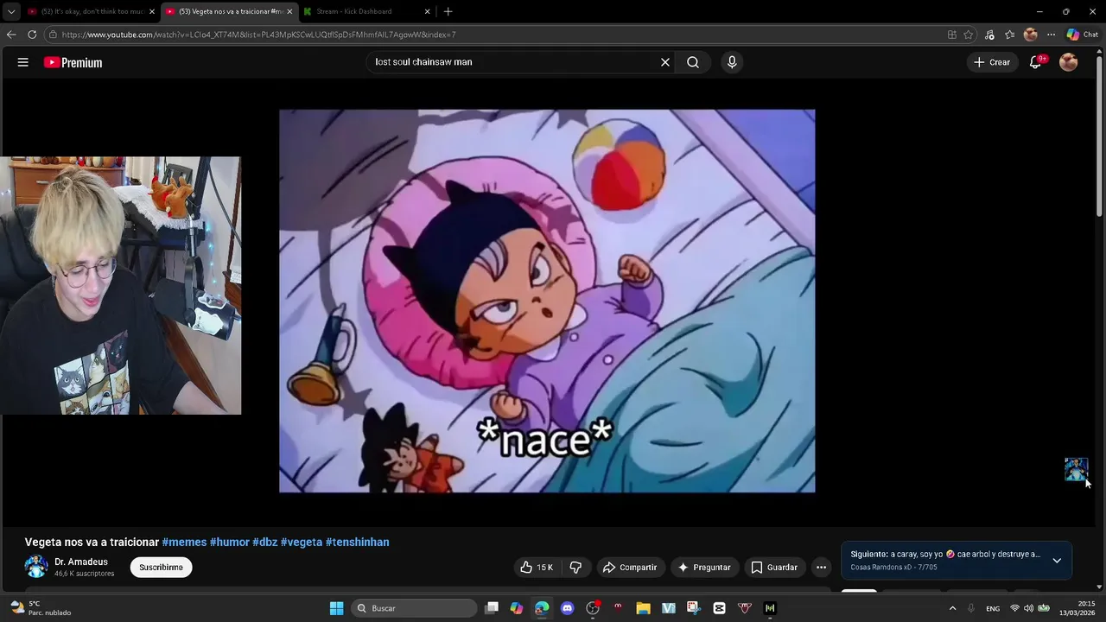Viewport: 1106px width, 622px height.
Task: Close the Kick Dashboard tab
Action: [427, 11]
